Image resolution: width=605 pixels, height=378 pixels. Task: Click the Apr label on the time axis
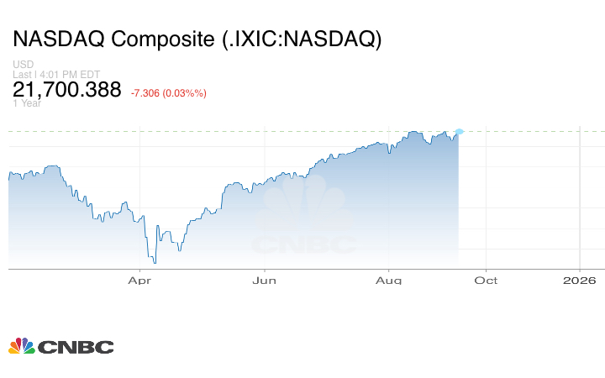pyautogui.click(x=139, y=280)
